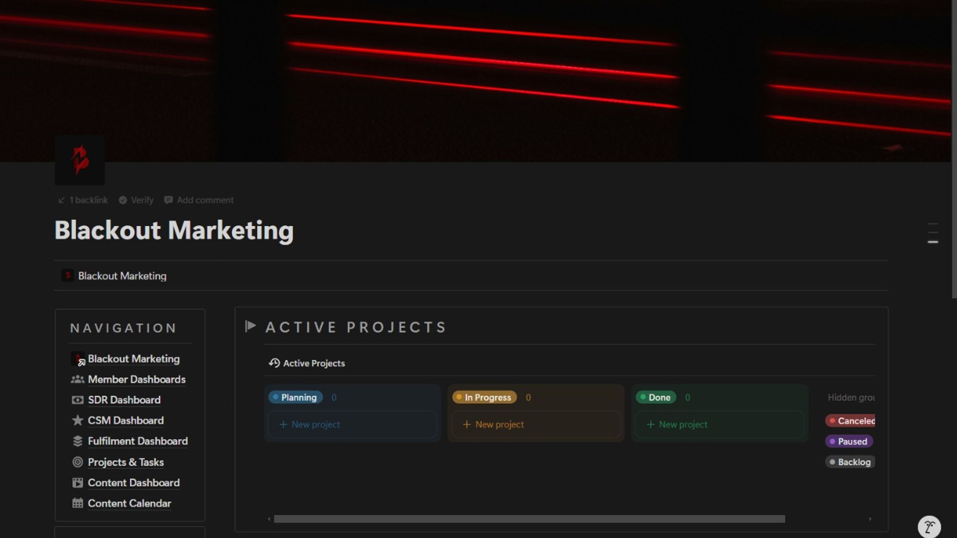Click Add comment
This screenshot has height=538, width=957.
pos(199,200)
